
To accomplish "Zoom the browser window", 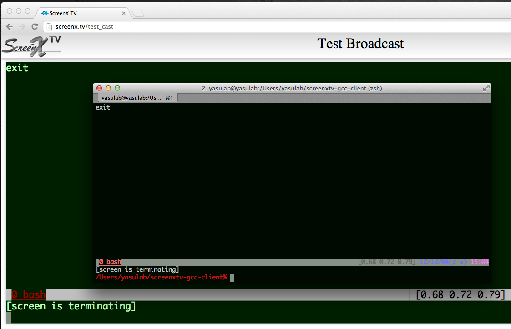I will point(28,11).
